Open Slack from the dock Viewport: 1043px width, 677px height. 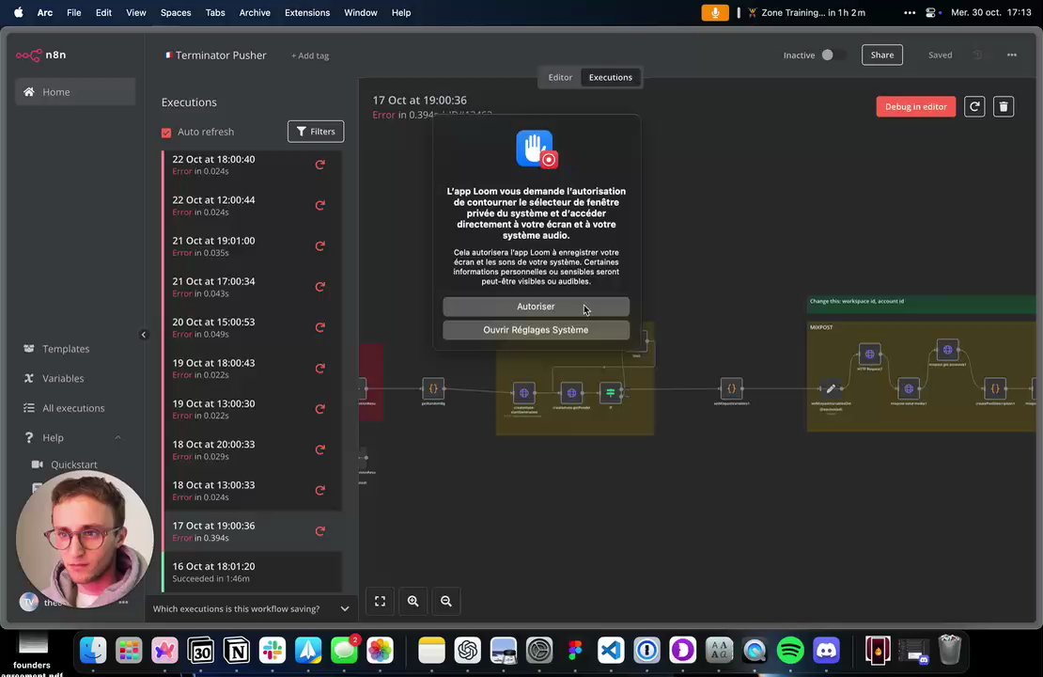click(x=272, y=651)
